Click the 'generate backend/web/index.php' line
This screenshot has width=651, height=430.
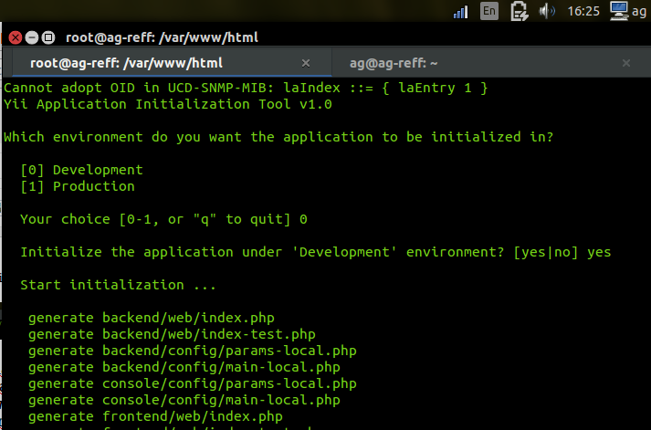[152, 318]
